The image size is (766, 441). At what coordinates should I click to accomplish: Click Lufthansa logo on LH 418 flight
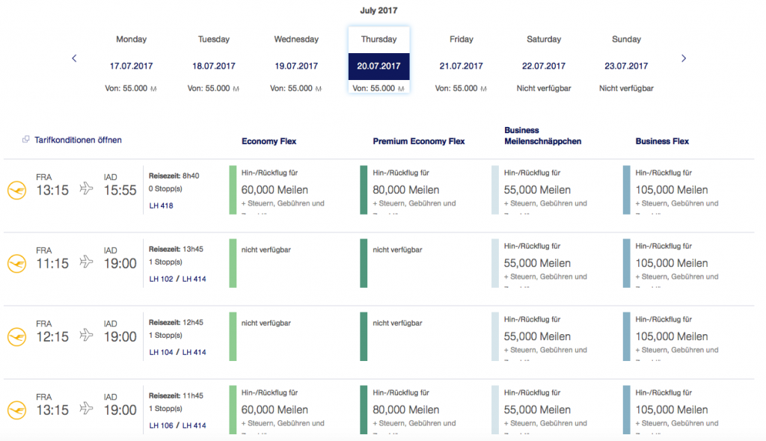point(16,191)
